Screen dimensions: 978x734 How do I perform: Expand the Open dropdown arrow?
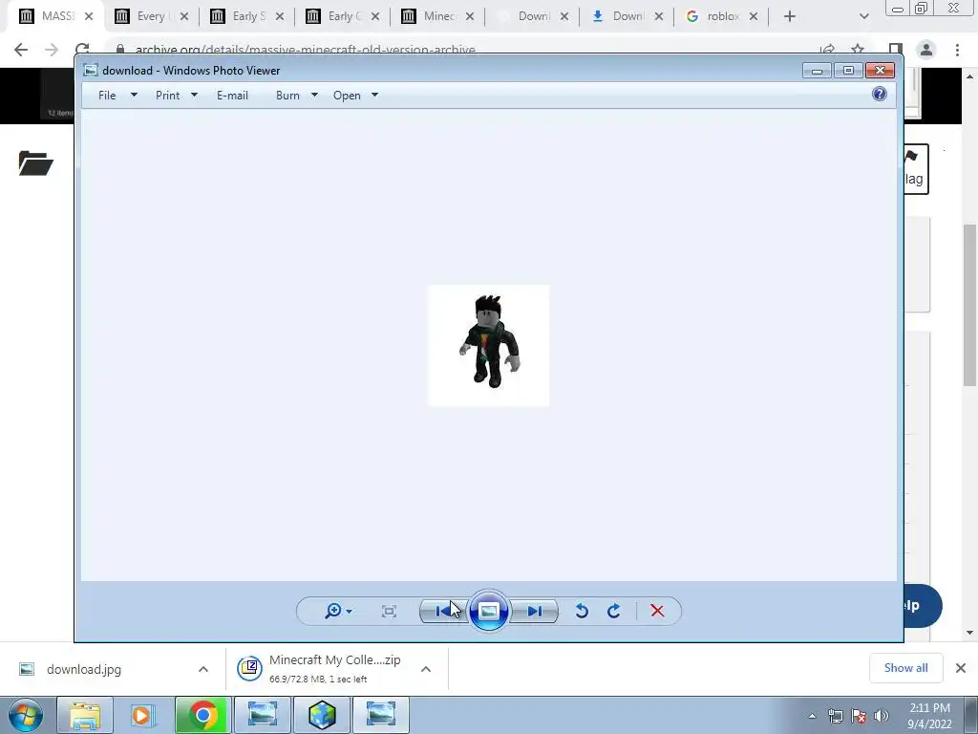tap(374, 96)
